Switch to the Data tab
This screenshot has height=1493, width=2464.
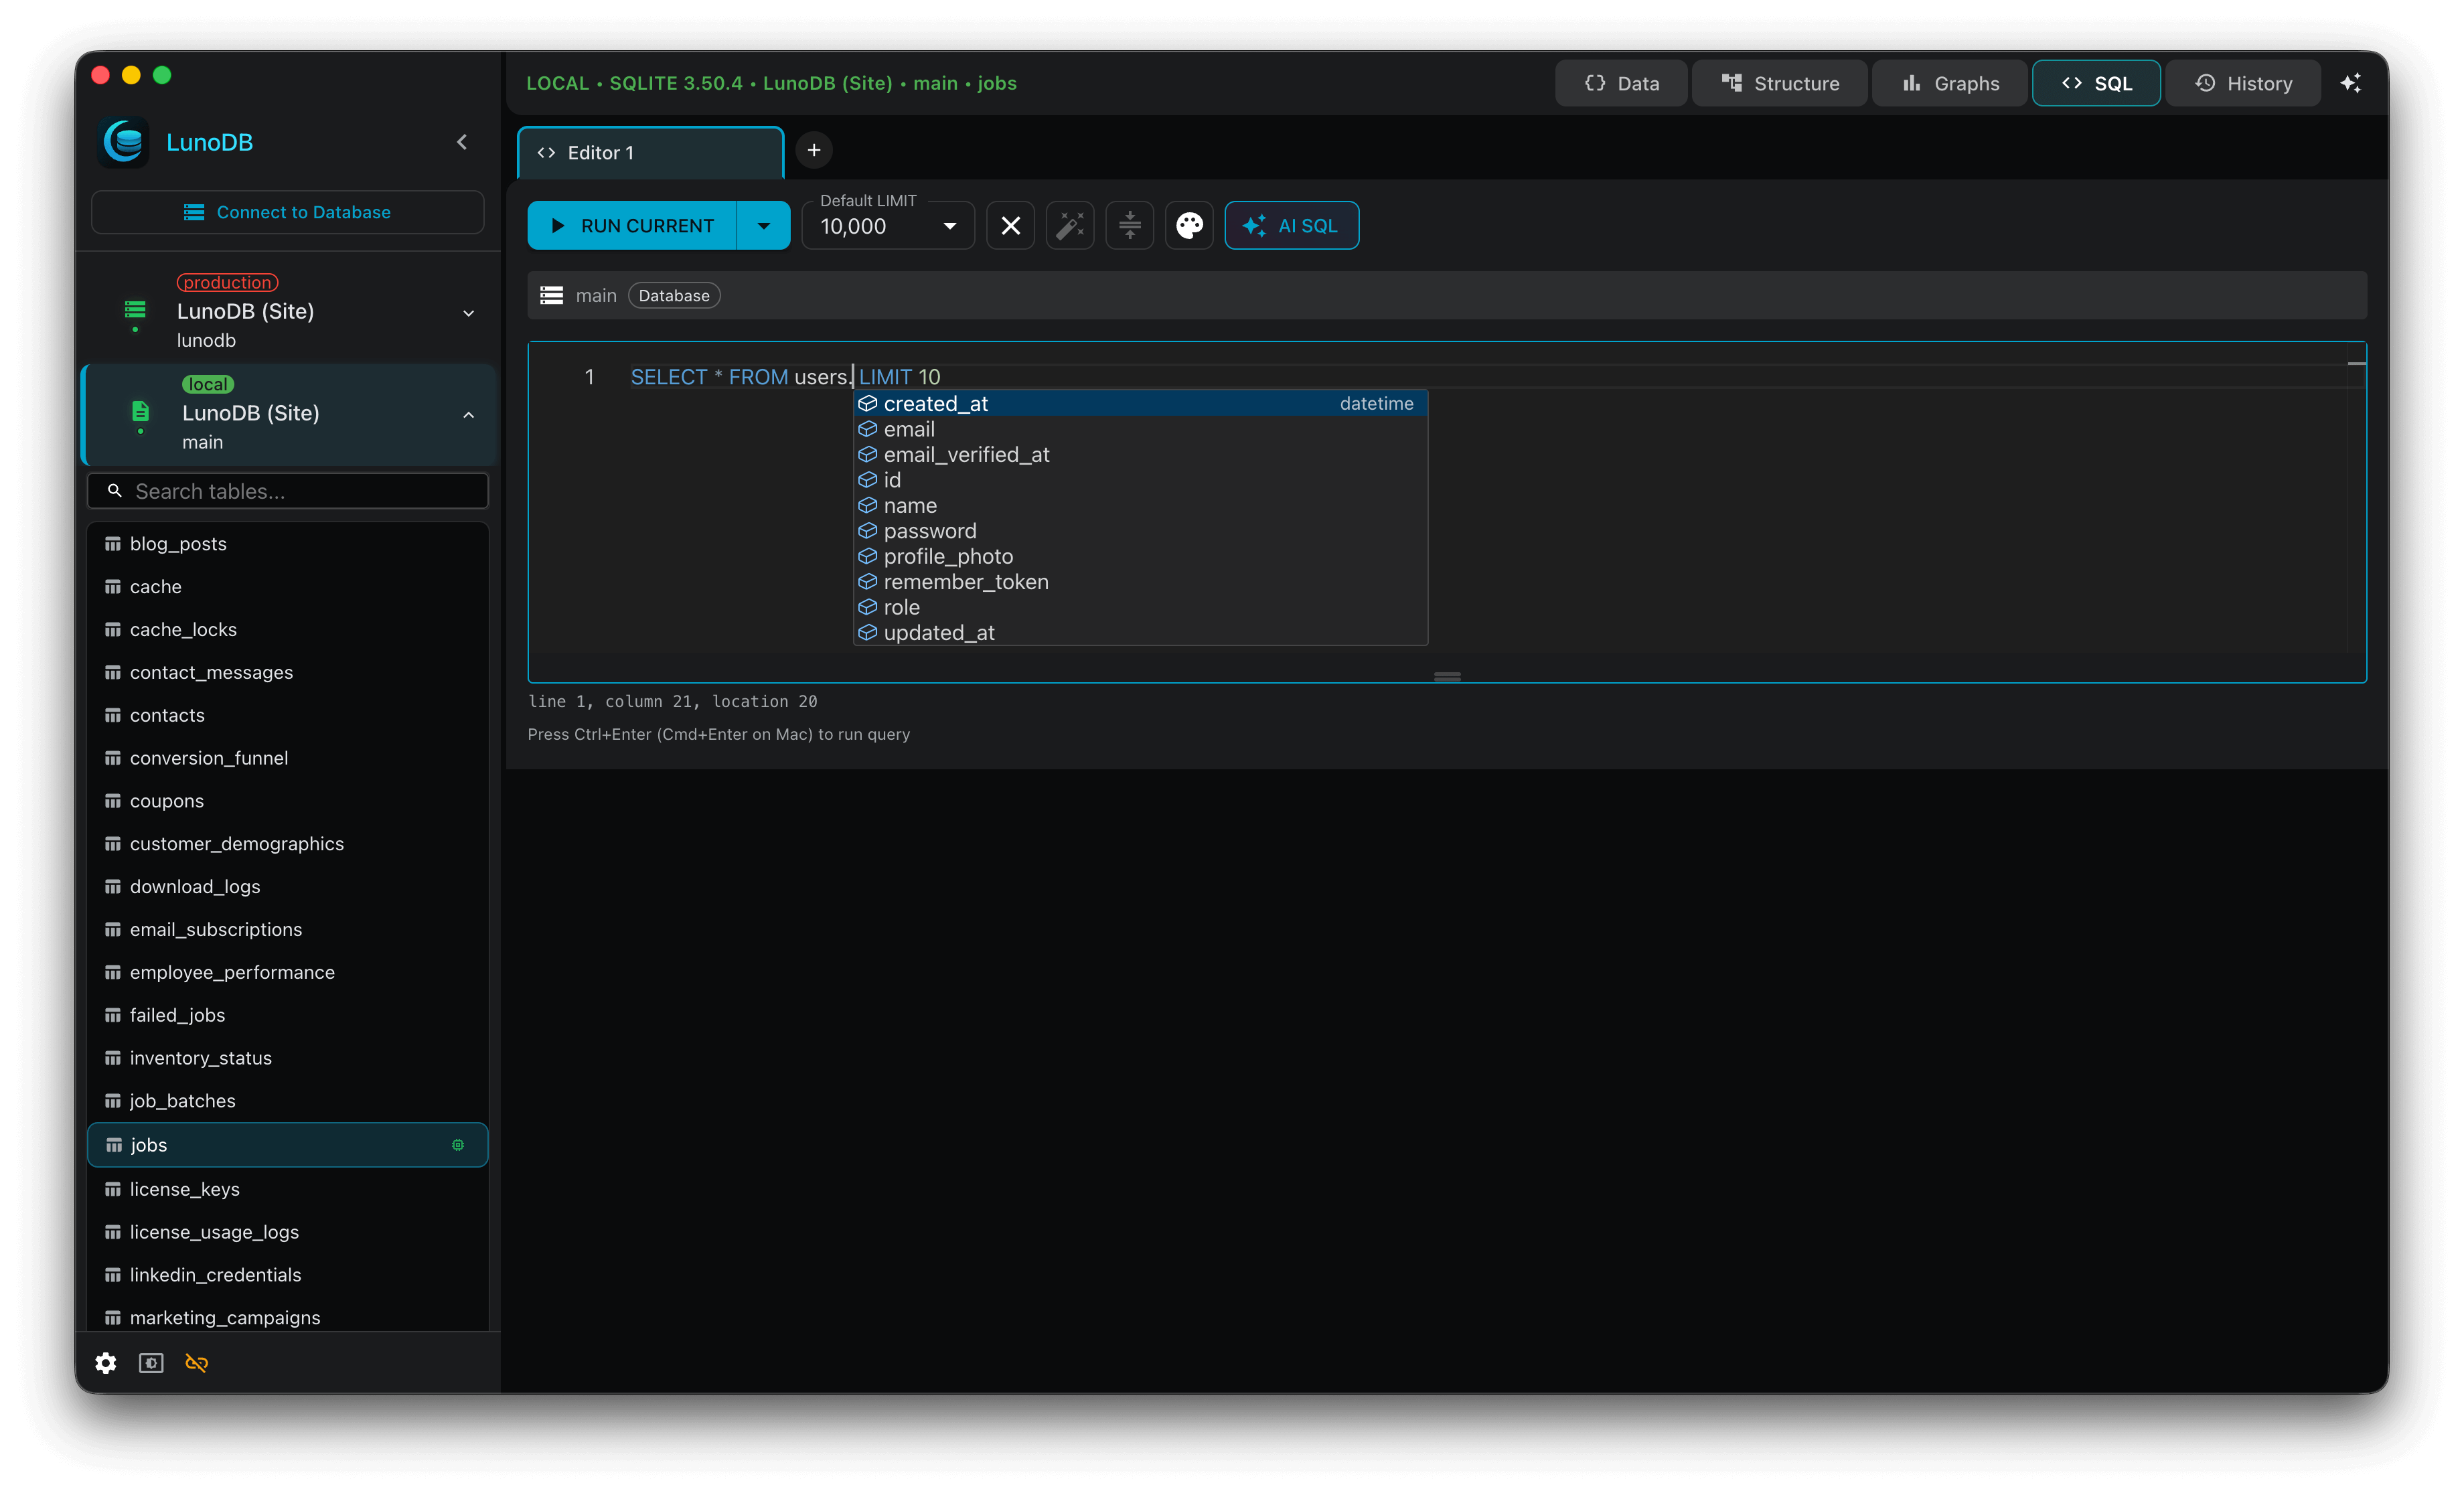[1621, 83]
